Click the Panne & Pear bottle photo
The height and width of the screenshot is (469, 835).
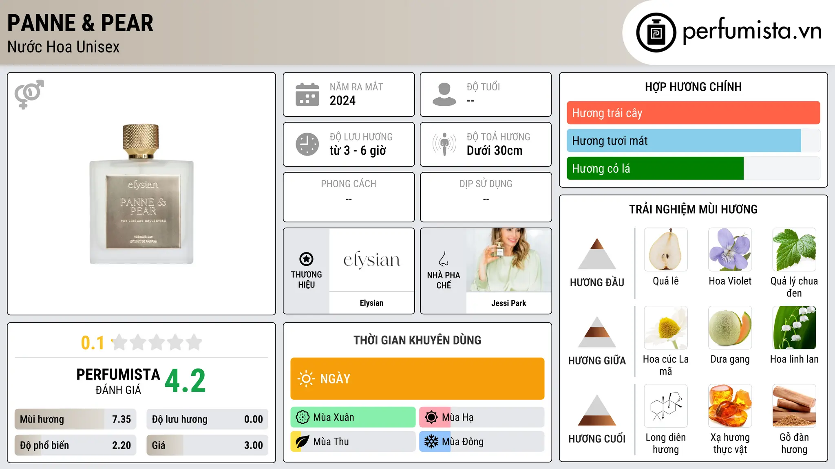141,194
